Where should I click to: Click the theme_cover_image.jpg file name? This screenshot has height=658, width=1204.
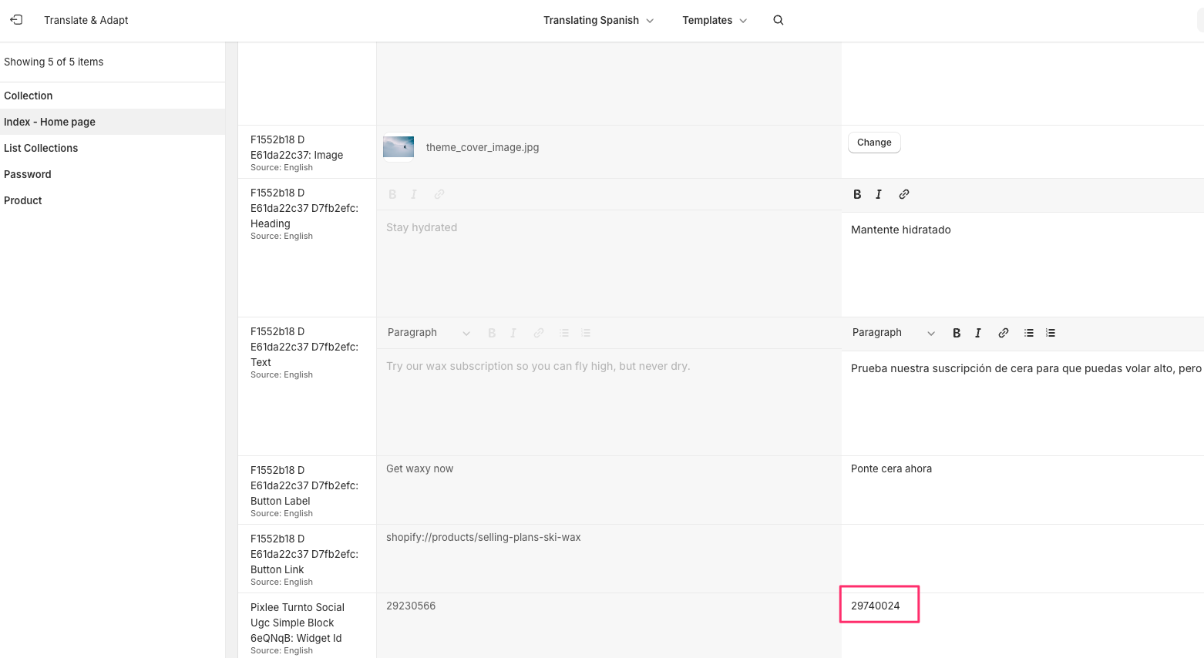coord(483,147)
